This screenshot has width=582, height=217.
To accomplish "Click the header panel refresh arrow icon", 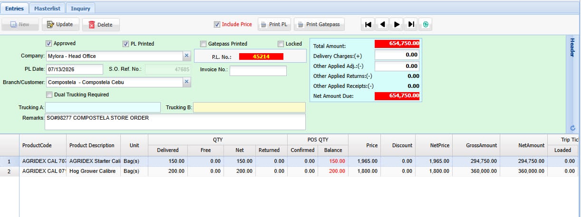I will pyautogui.click(x=572, y=128).
